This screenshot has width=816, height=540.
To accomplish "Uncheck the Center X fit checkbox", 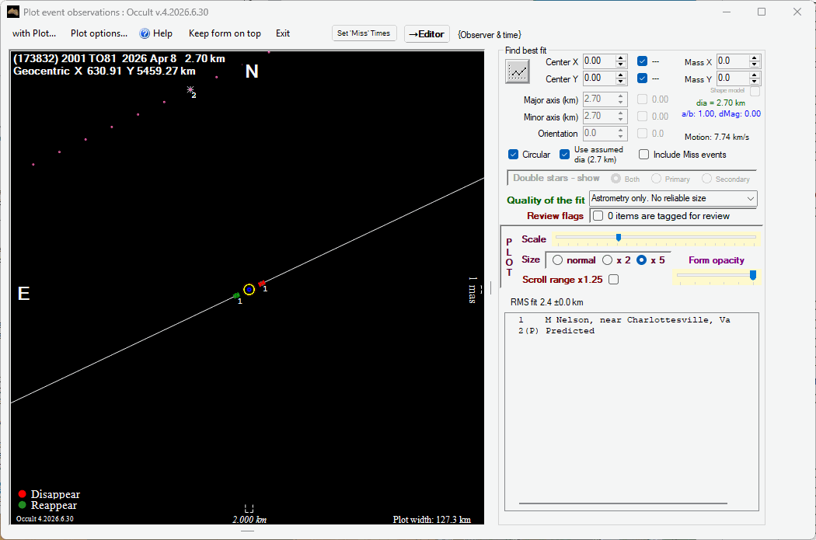I will (642, 61).
